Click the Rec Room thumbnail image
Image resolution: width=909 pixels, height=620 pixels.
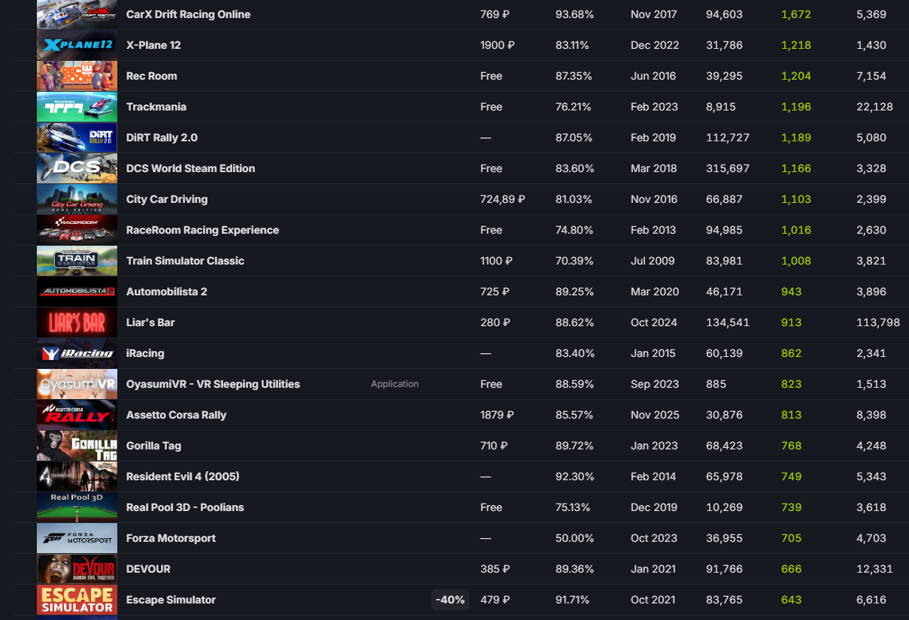pos(77,76)
